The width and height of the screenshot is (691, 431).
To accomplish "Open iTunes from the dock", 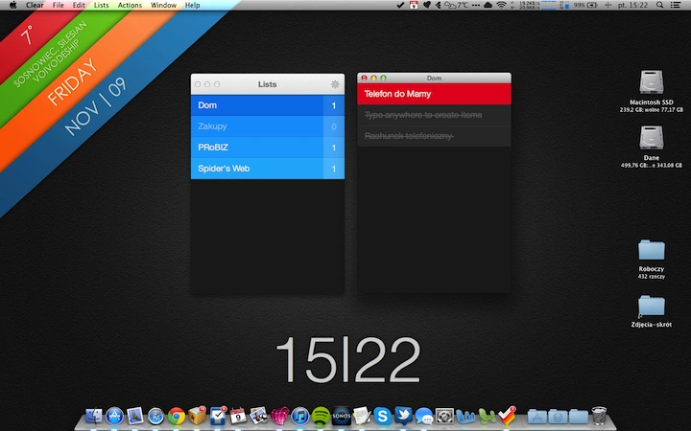I will click(300, 416).
